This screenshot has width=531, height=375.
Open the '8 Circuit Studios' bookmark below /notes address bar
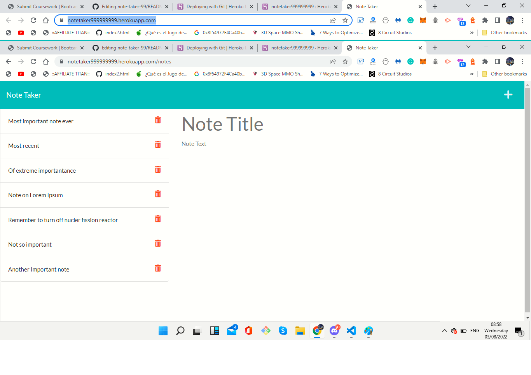[391, 74]
